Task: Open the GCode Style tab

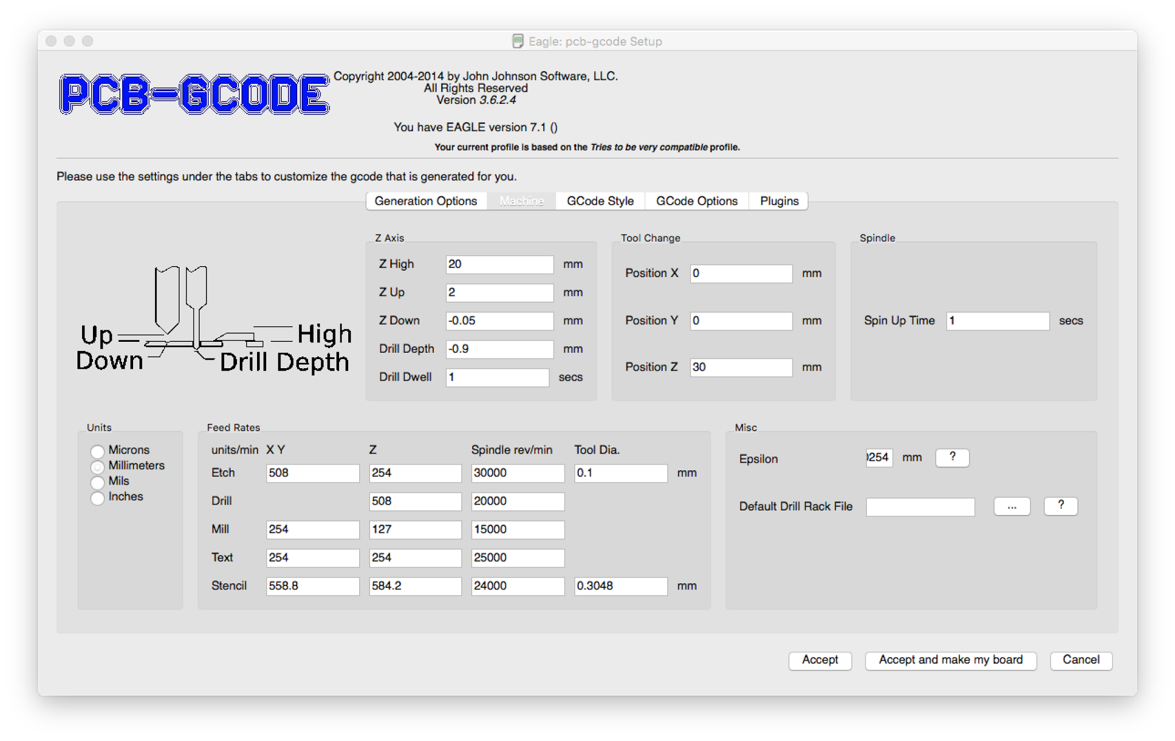Action: click(x=600, y=201)
